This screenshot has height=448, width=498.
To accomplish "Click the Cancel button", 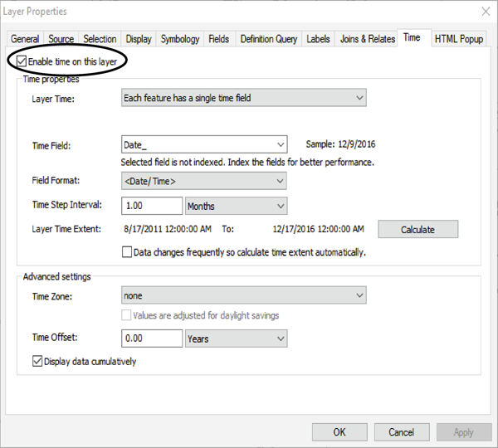I will coord(402,432).
